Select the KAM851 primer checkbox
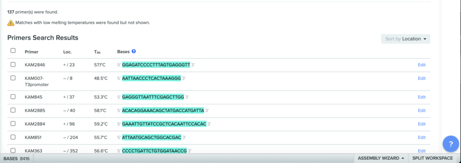This screenshot has height=163, width=461. tap(13, 137)
